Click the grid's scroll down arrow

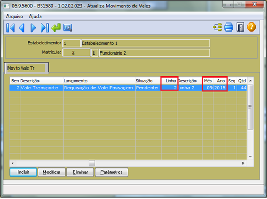250,156
